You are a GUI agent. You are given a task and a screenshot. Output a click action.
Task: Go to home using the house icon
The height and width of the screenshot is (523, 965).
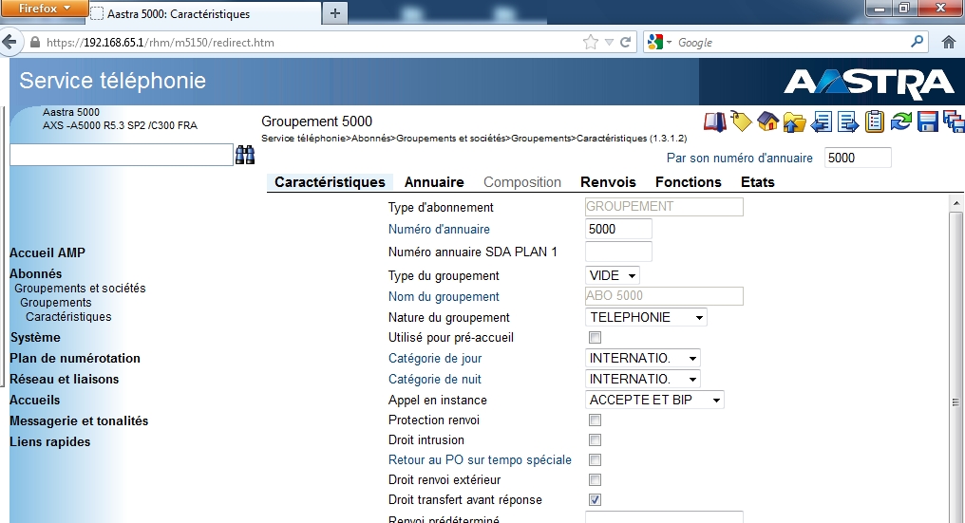(x=768, y=121)
